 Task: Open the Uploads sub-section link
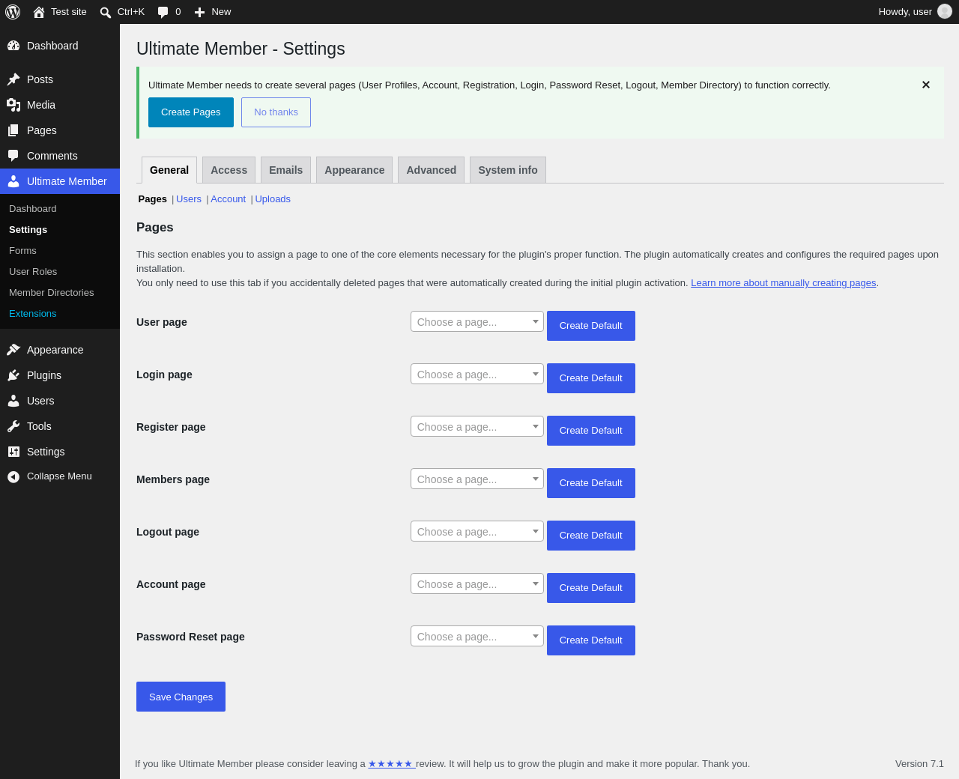click(273, 198)
